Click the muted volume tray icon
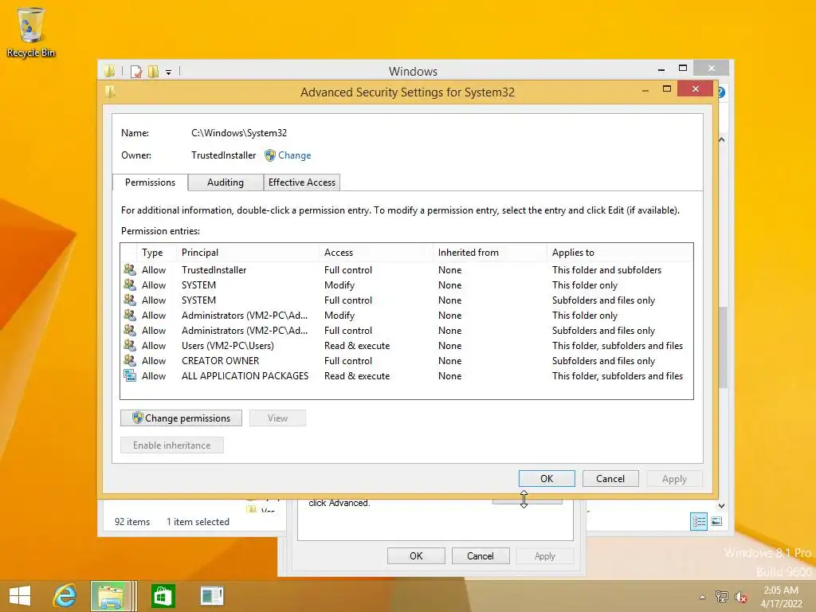 click(740, 596)
